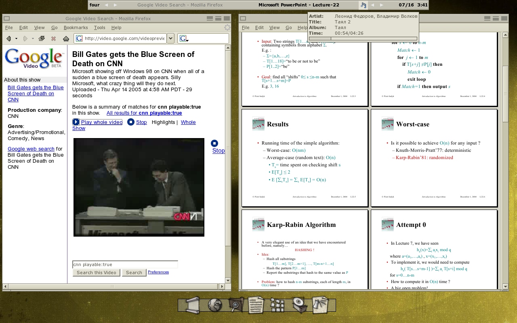Open the Tools menu in Firefox
Viewport: 517px width, 323px height.
point(99,27)
